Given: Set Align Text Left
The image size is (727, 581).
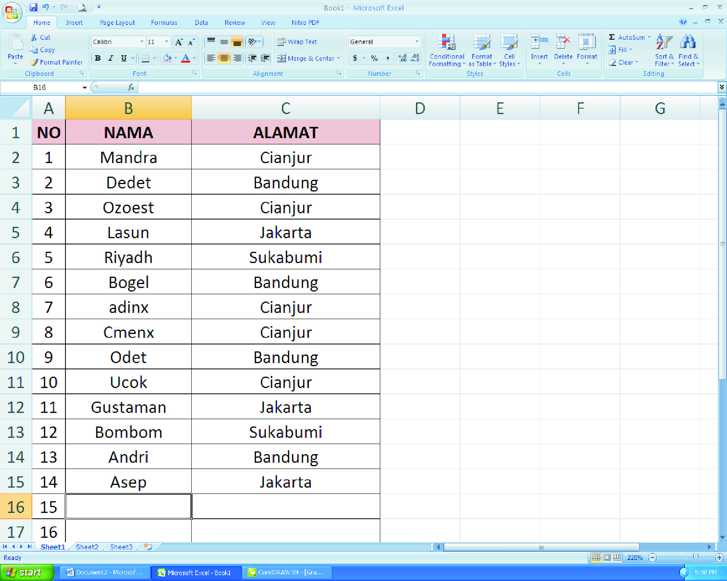Looking at the screenshot, I should 211,58.
